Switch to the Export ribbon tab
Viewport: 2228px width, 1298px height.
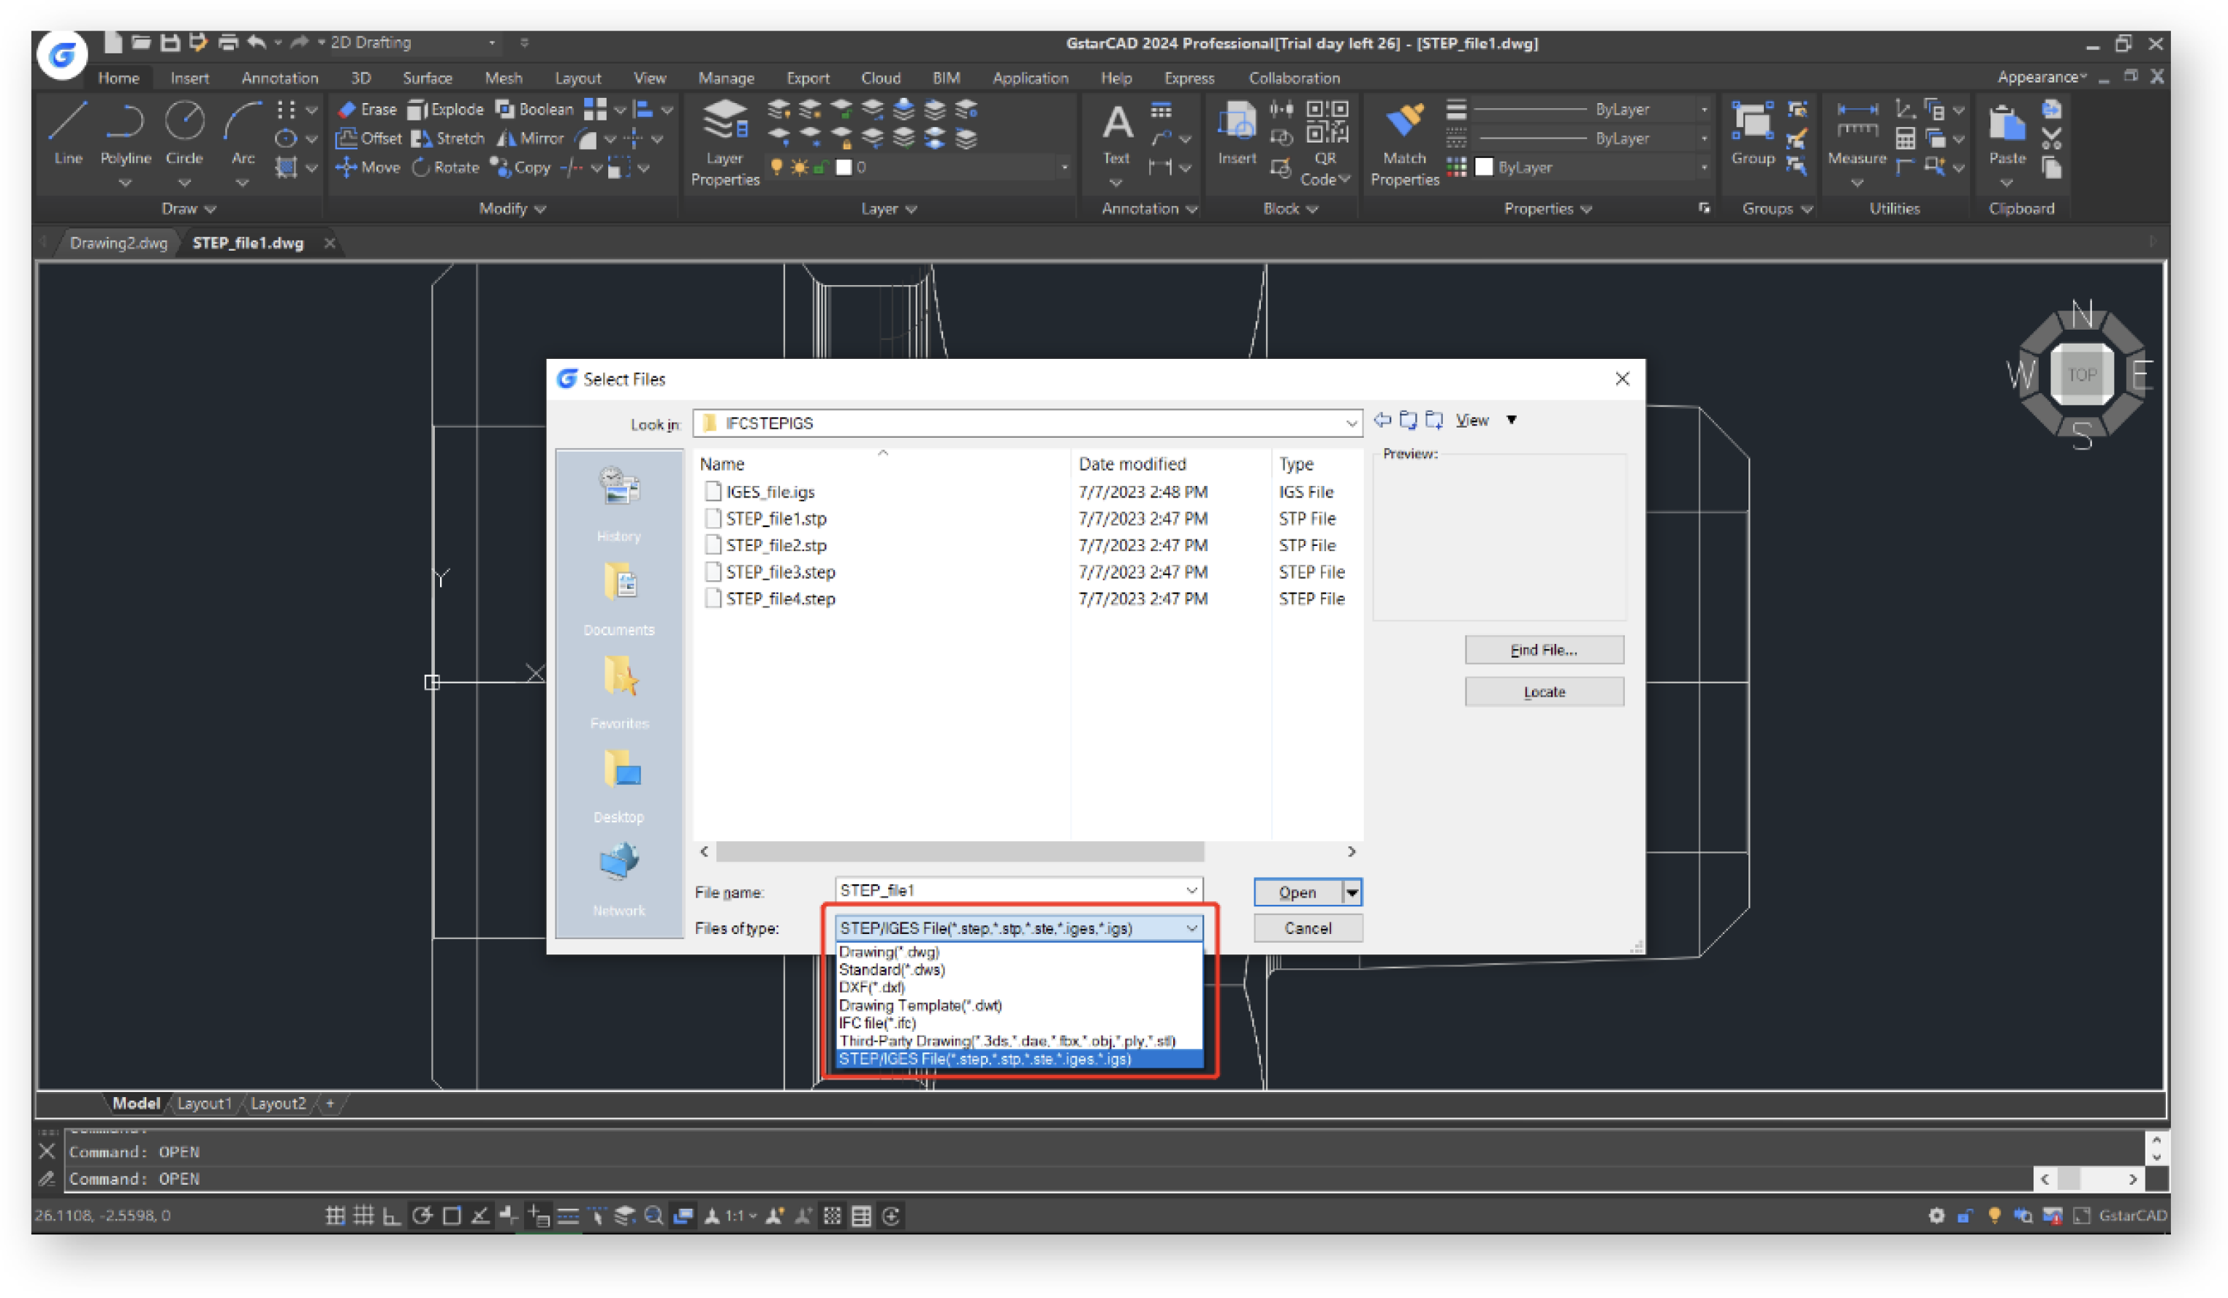807,77
